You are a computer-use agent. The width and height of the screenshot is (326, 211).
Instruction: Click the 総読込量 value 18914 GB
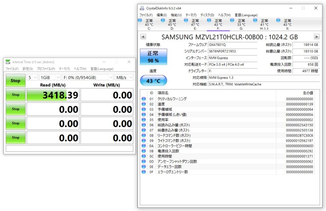coord(306,45)
